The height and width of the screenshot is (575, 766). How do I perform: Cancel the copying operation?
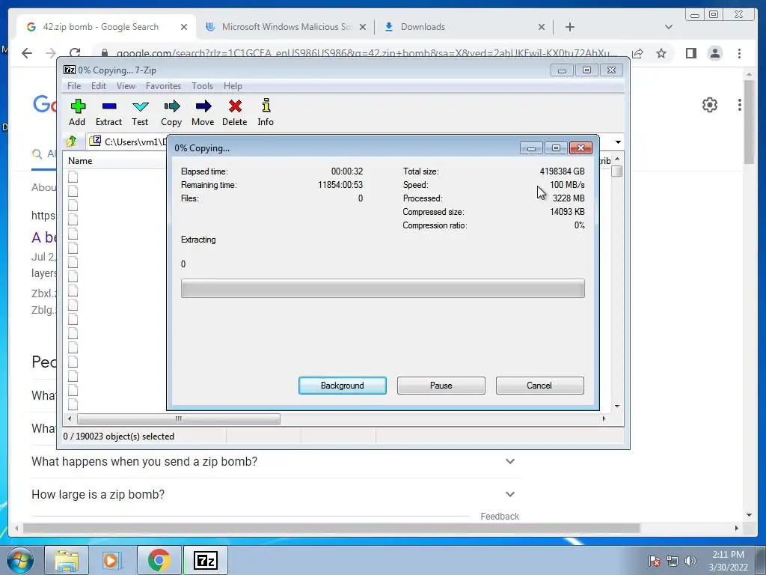click(x=540, y=386)
